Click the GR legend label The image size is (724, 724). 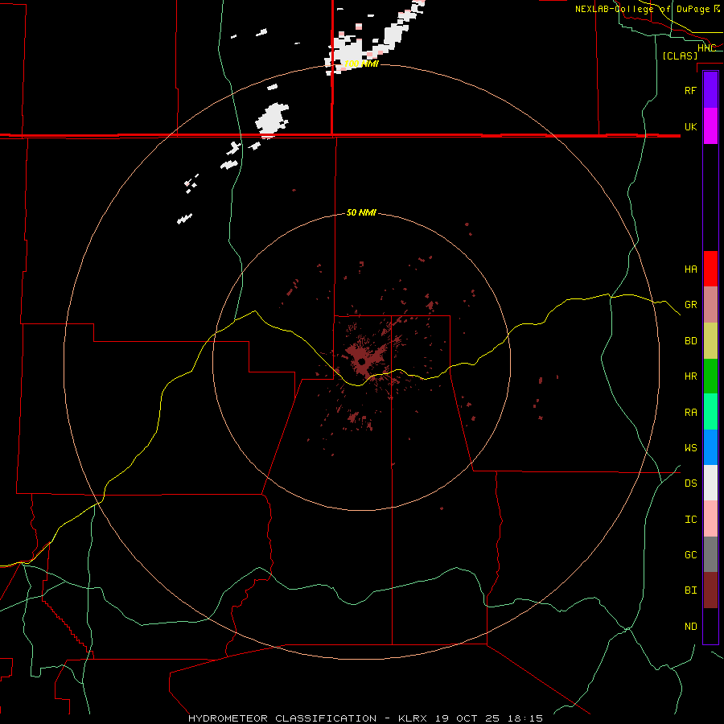tap(690, 305)
